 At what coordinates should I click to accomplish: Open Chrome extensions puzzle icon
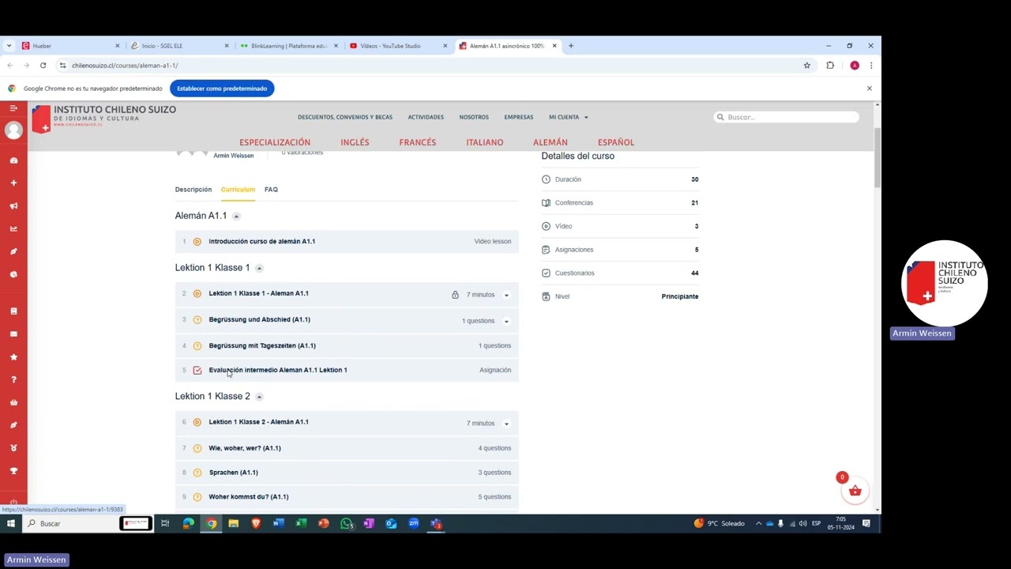click(830, 66)
